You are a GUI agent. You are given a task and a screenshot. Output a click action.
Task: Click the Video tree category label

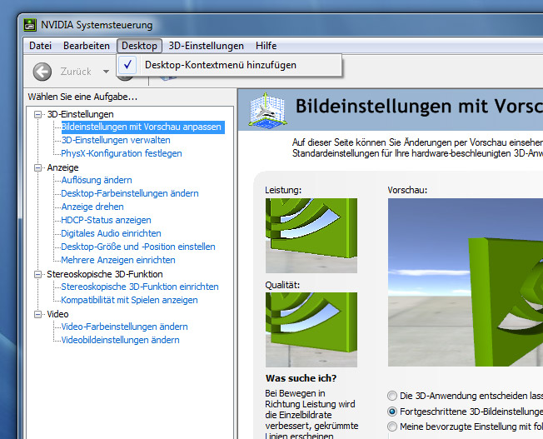pos(57,314)
